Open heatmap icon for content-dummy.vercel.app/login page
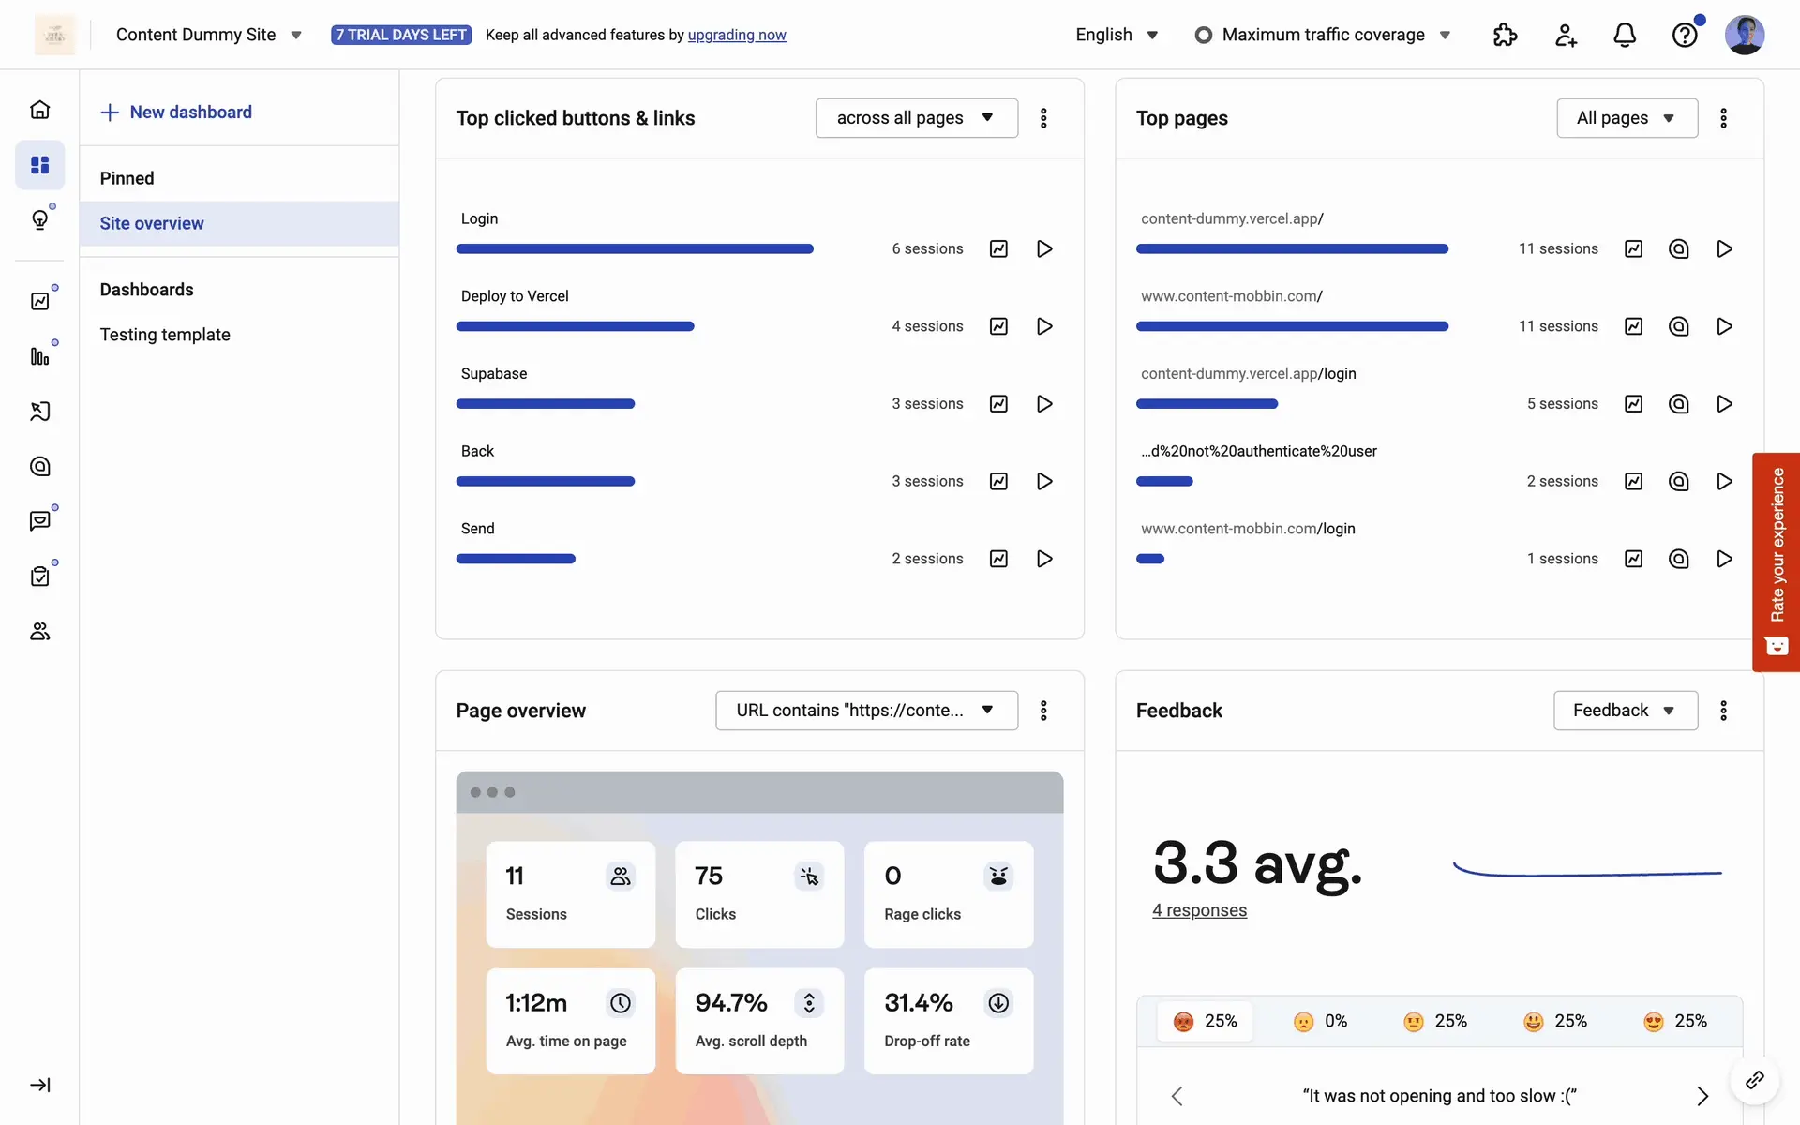The height and width of the screenshot is (1125, 1800). (x=1678, y=403)
